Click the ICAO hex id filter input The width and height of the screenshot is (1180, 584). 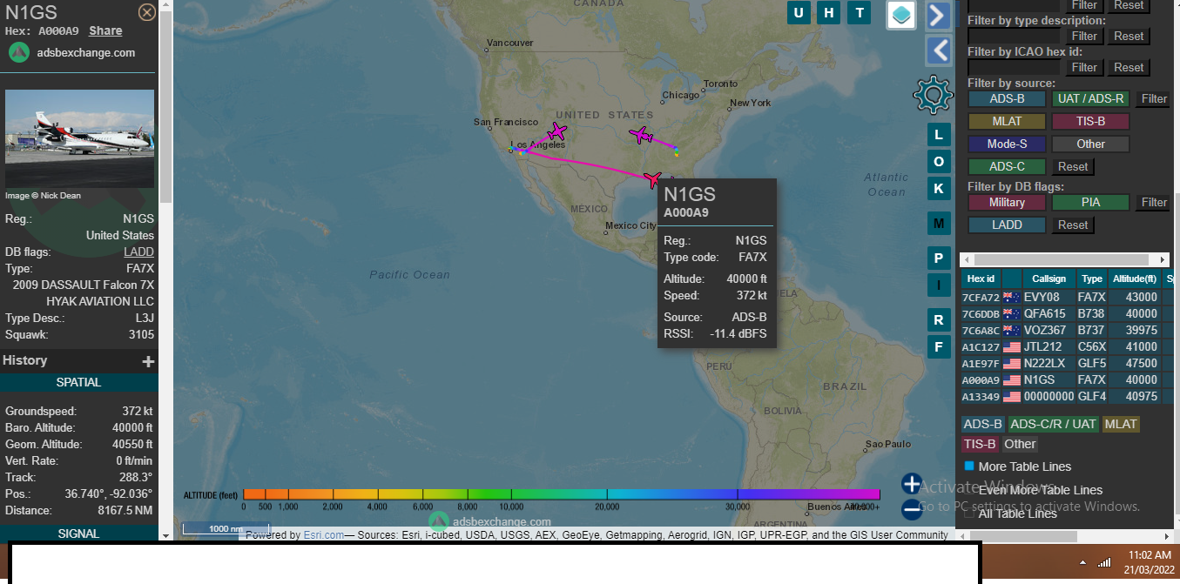1015,67
